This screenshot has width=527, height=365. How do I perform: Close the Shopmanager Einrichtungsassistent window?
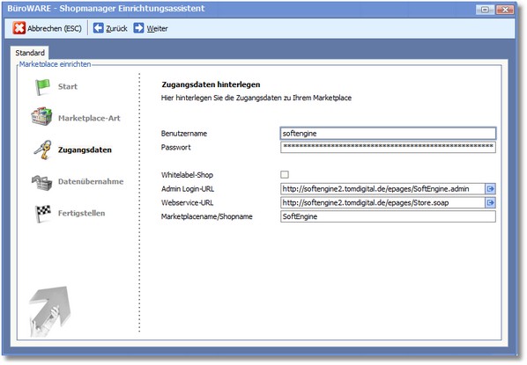pos(505,10)
